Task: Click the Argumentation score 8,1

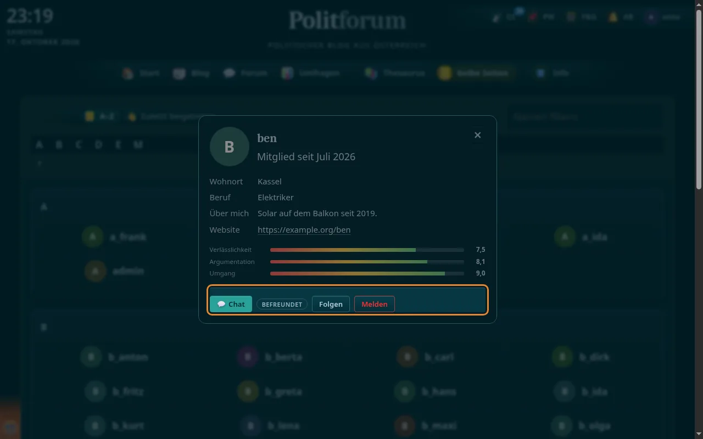Action: click(x=481, y=262)
